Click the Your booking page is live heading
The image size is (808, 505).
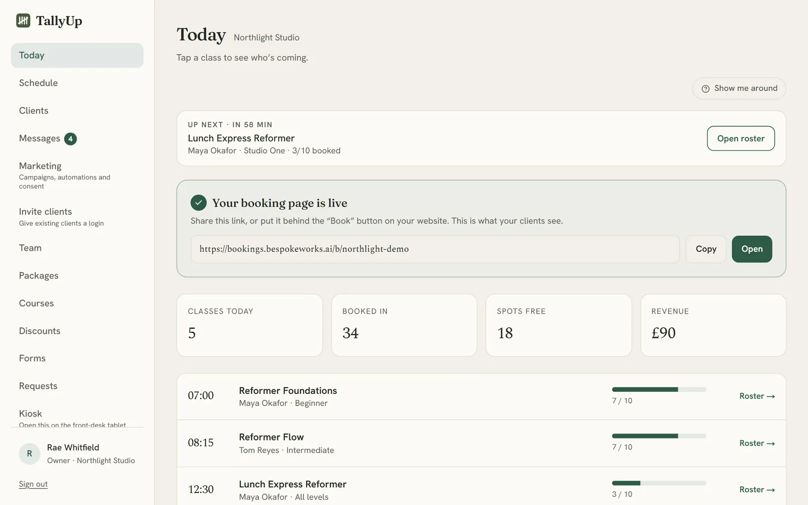[x=280, y=203]
